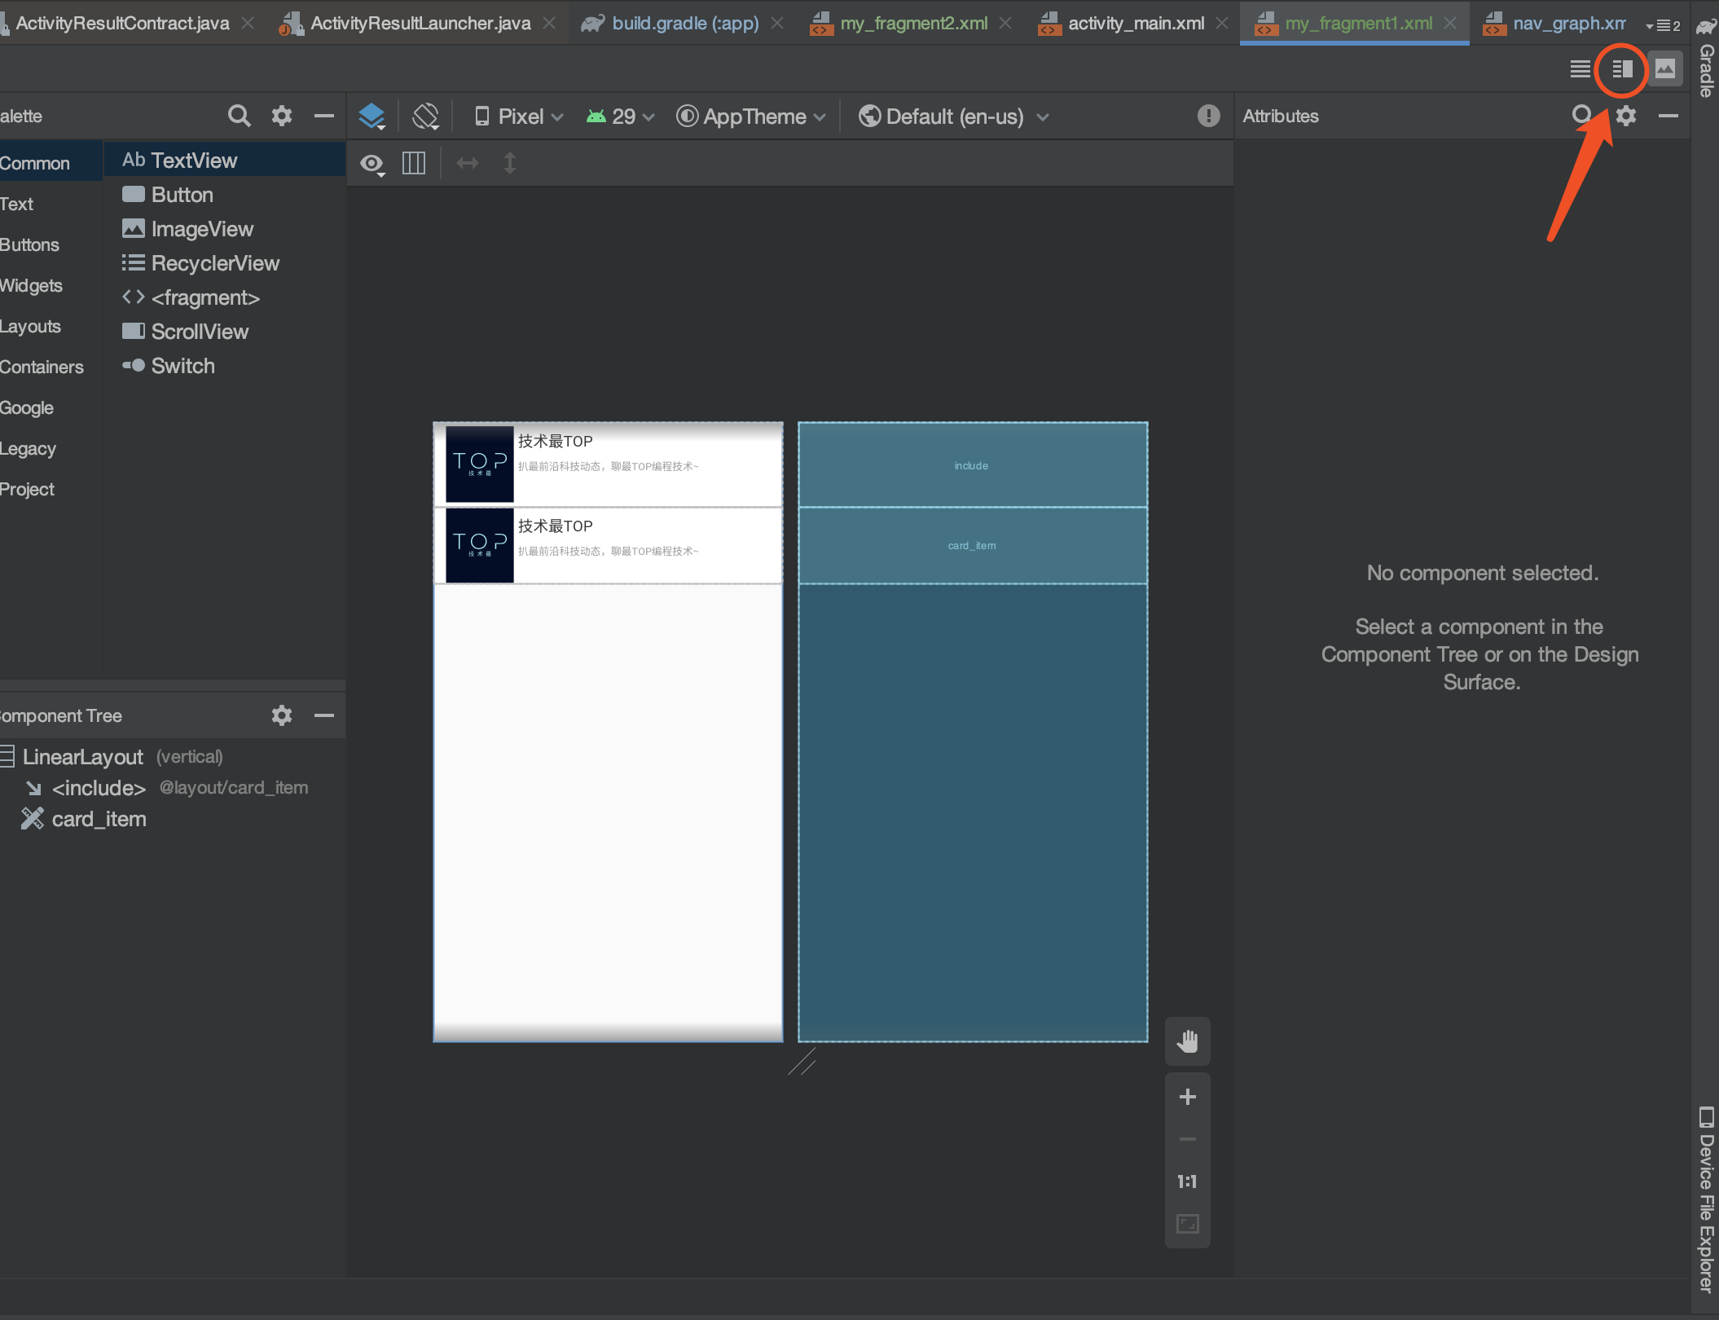The height and width of the screenshot is (1320, 1719).
Task: Click include block in blueprint view
Action: (x=973, y=465)
